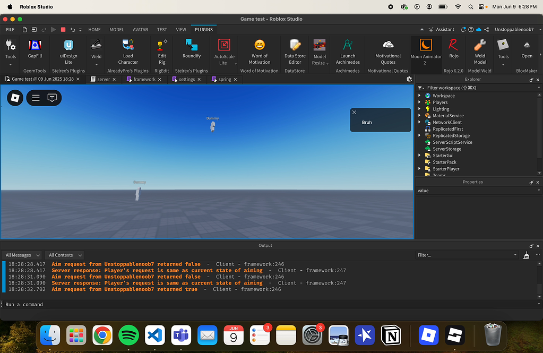The width and height of the screenshot is (543, 353).
Task: Open the Roundify plugin
Action: point(192,49)
